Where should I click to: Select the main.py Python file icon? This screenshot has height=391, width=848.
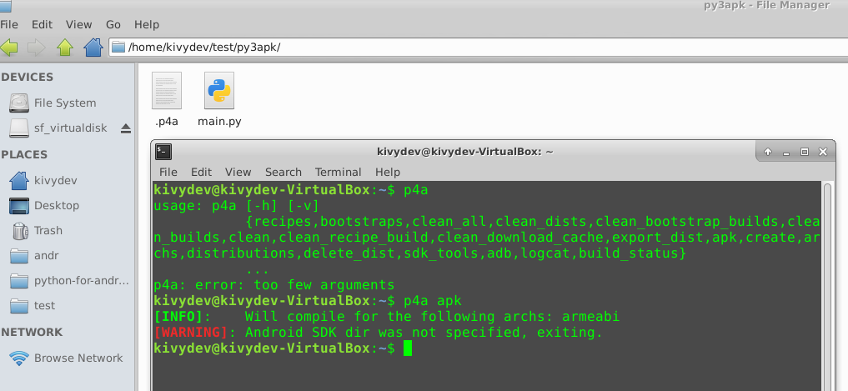coord(219,90)
